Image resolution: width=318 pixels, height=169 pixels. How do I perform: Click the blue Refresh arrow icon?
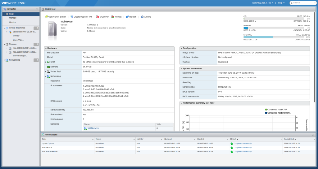[127, 17]
